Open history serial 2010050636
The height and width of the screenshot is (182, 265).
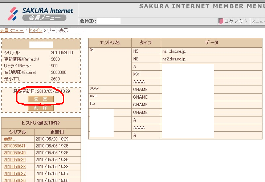click(15, 180)
